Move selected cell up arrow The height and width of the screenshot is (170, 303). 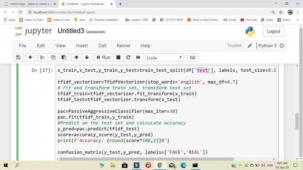coord(77,58)
